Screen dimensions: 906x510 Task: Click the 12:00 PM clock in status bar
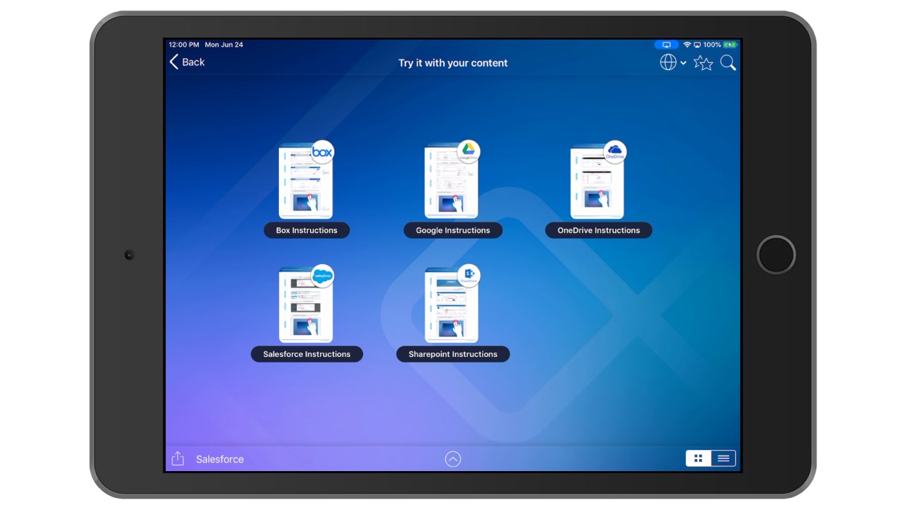pyautogui.click(x=184, y=45)
